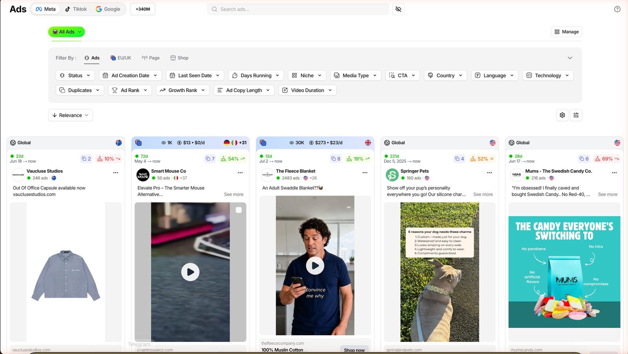
Task: Click the Search ads input field
Action: tap(298, 9)
